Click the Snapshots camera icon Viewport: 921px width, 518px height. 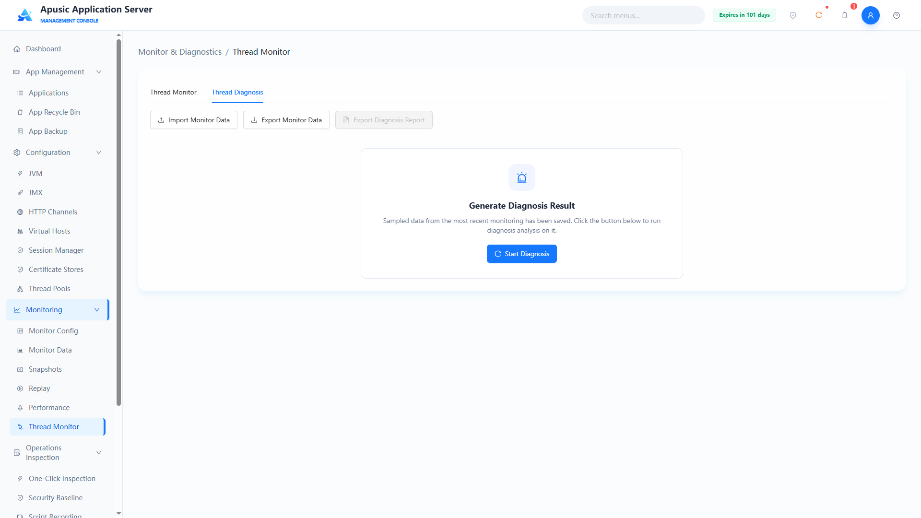point(20,369)
